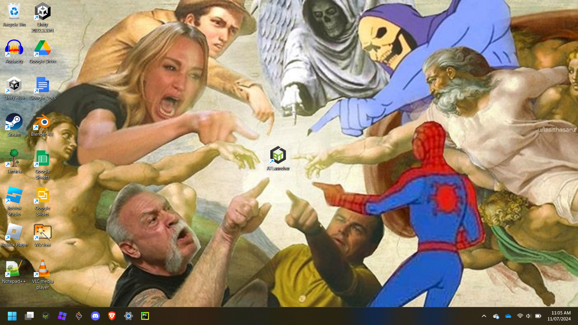The image size is (578, 325).
Task: Open PyCharm from the taskbar
Action: (145, 316)
